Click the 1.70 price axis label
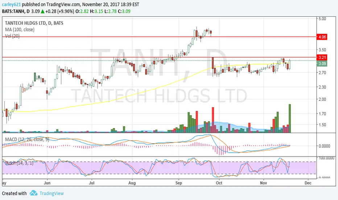The height and width of the screenshot is (200, 338). coord(322,113)
